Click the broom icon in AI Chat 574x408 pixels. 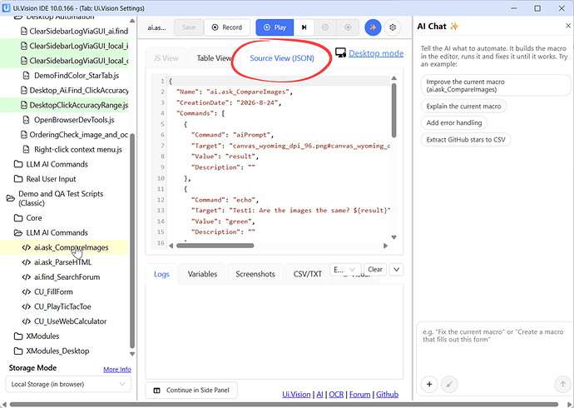449,384
